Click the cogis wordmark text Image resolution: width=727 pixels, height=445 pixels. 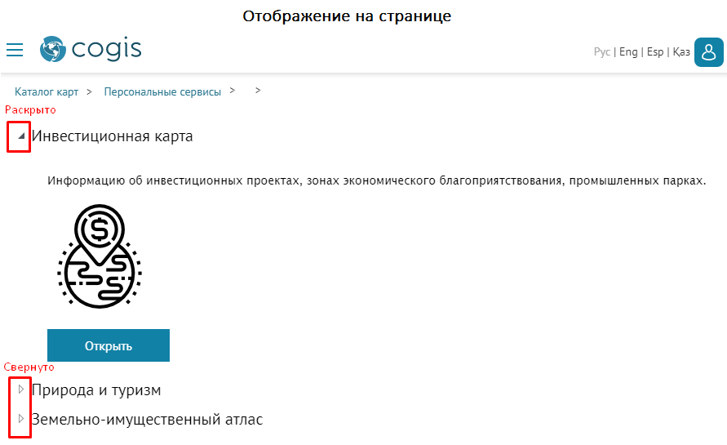click(x=106, y=50)
